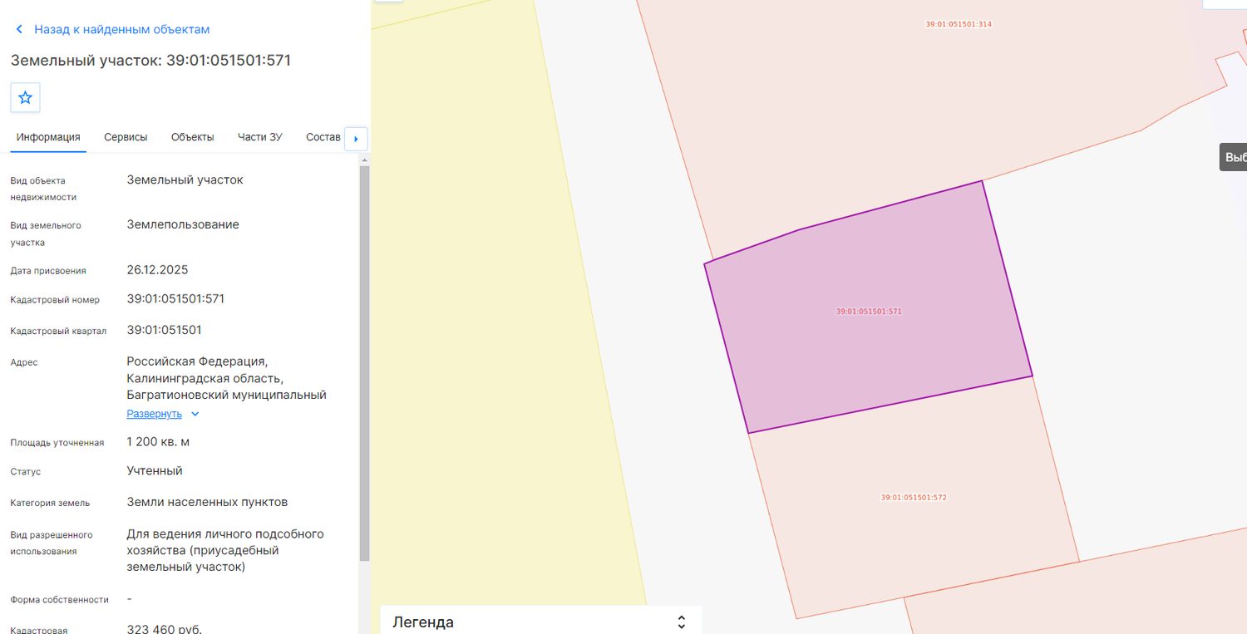The image size is (1247, 634).
Task: Click the partially visible Выб tooltip button
Action: [1234, 157]
